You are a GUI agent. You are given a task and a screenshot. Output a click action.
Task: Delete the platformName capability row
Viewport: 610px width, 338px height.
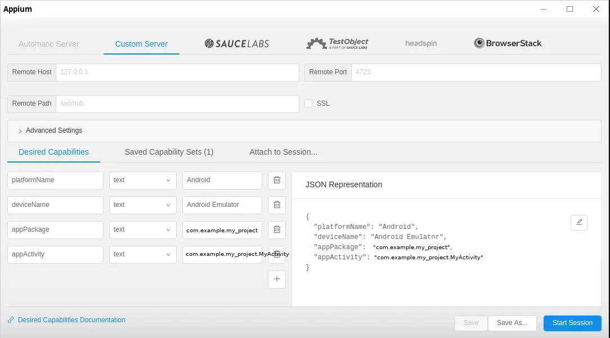tap(277, 180)
